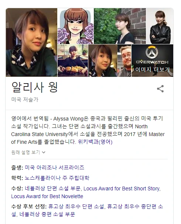Open the bearded man with glasses thumbnail

124,61
